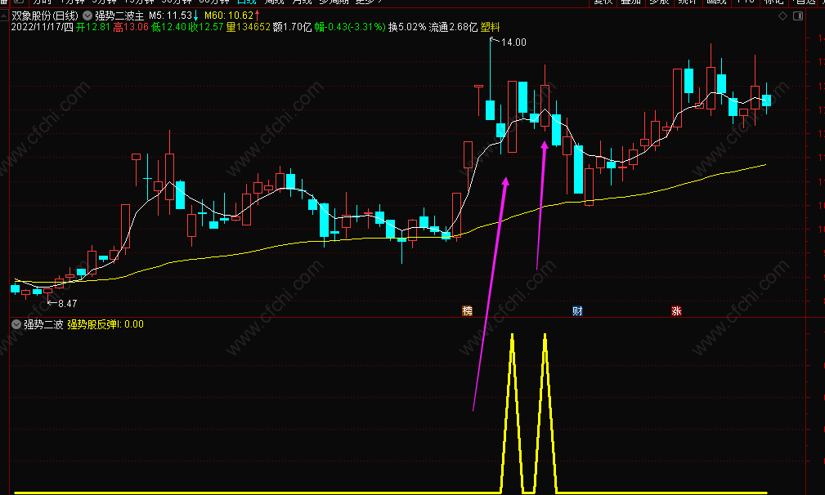Switch to the 周线 period tab

274,2
